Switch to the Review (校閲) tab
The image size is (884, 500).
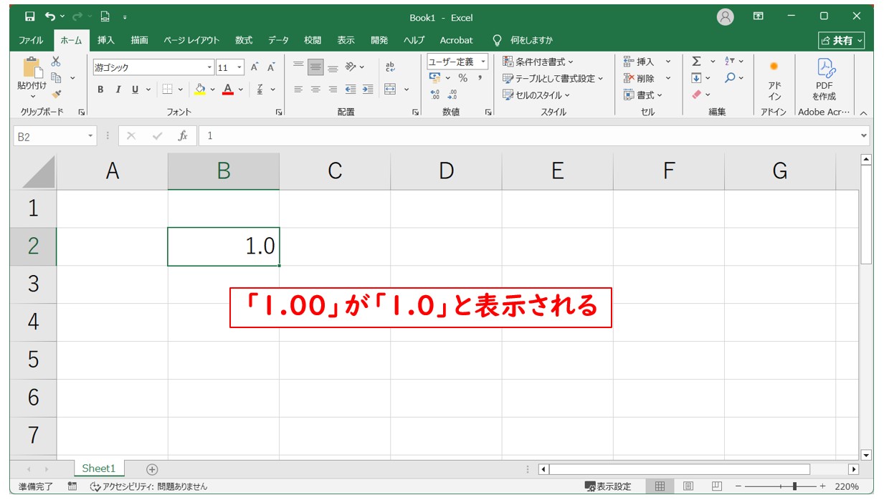point(313,40)
